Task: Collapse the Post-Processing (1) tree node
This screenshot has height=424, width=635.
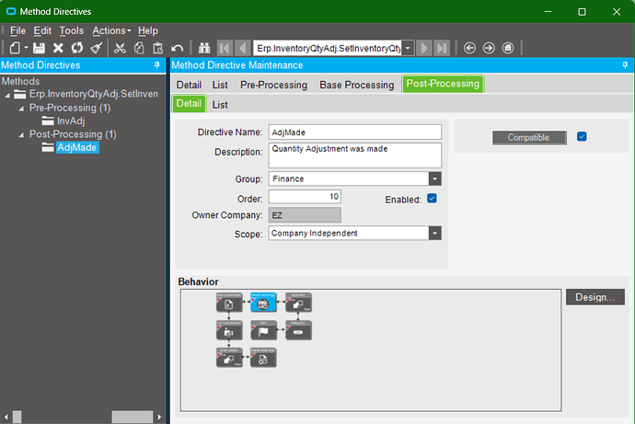Action: 21,135
